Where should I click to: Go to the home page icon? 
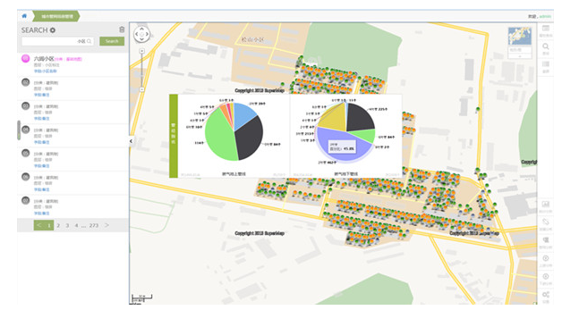[24, 16]
